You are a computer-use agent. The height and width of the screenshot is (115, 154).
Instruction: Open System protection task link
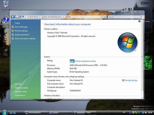pos(22,35)
